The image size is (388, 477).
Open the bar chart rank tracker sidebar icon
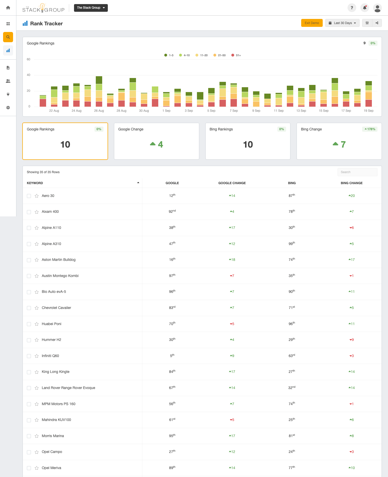click(x=8, y=50)
